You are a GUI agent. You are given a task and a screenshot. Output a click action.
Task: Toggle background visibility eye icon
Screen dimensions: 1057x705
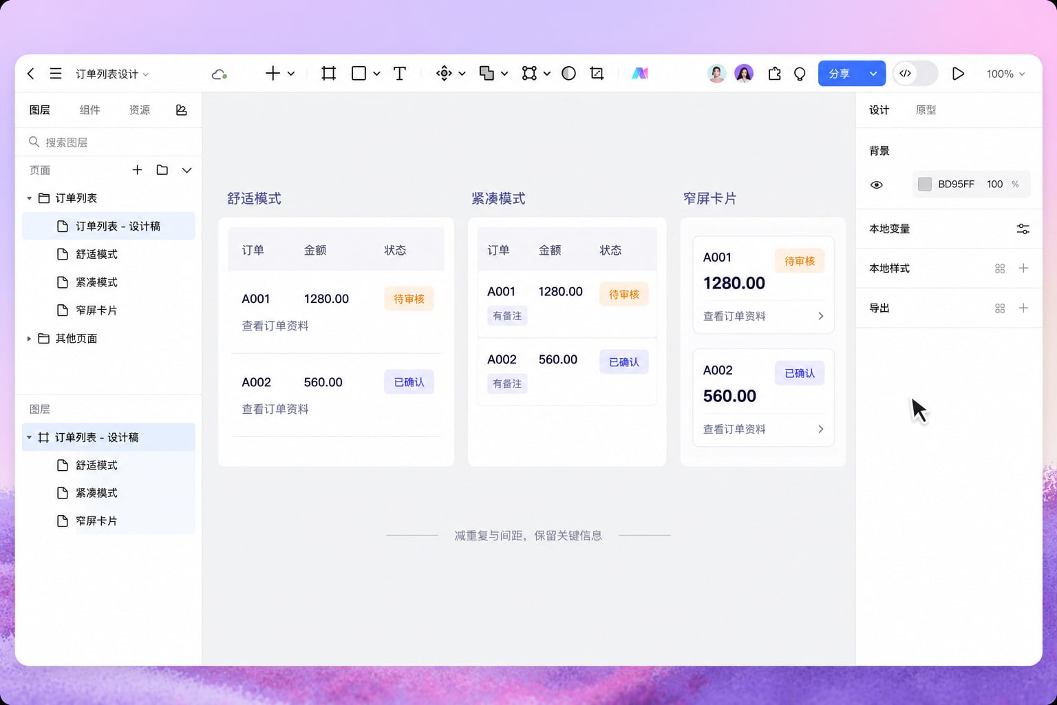877,185
